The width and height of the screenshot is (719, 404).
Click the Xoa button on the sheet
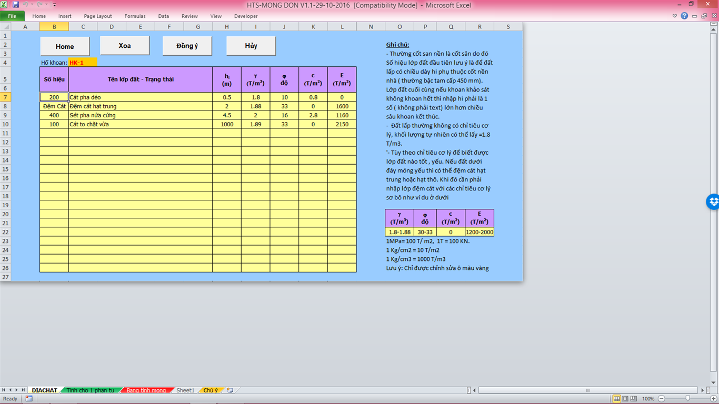click(x=125, y=46)
